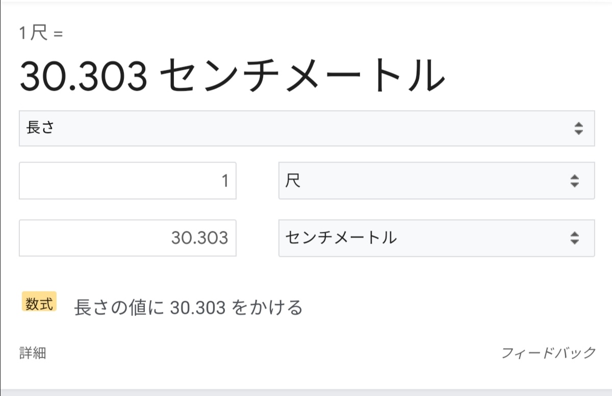The width and height of the screenshot is (612, 396).
Task: Click the 30.303 value in the lower field
Action: click(199, 238)
